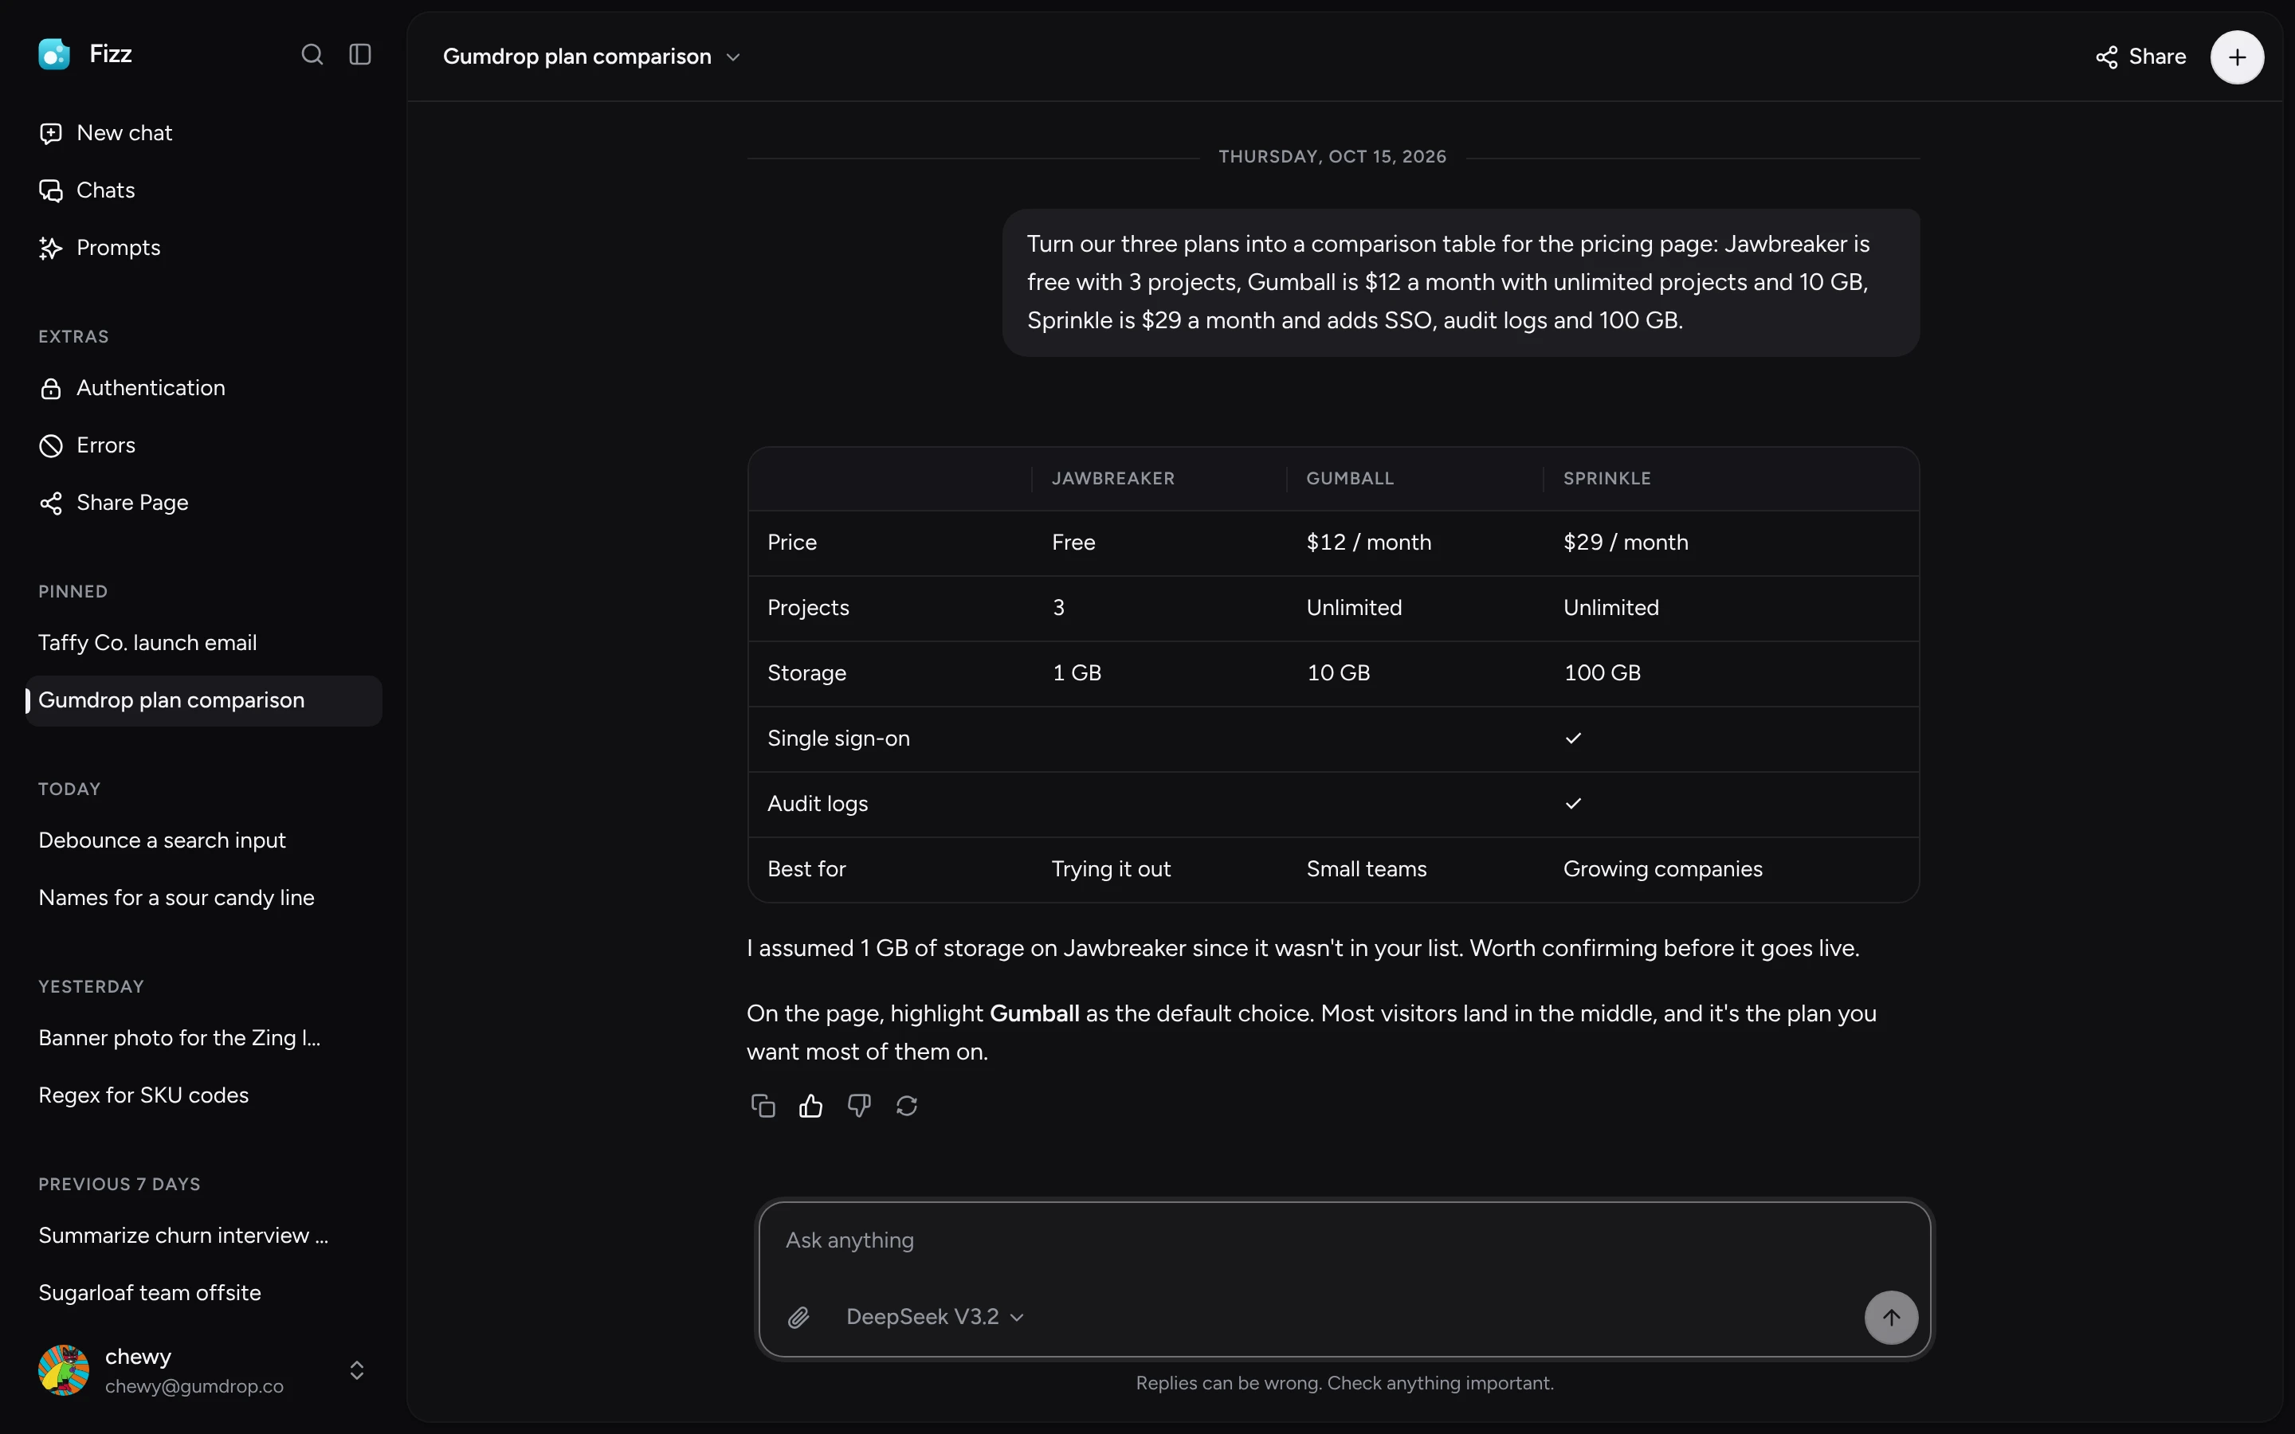Viewport: 2295px width, 1434px height.
Task: Copy the response with the copy icon
Action: 763,1106
